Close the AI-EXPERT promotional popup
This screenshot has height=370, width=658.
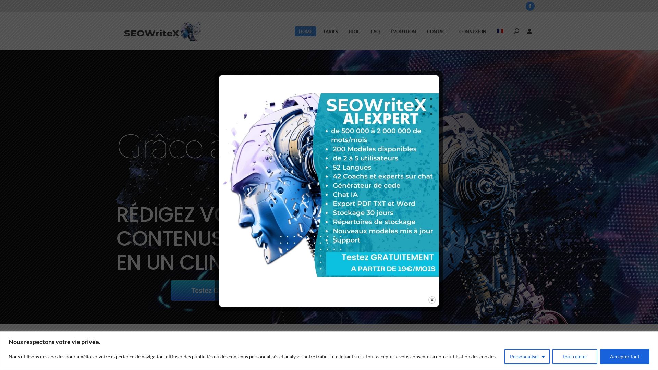coord(432,300)
